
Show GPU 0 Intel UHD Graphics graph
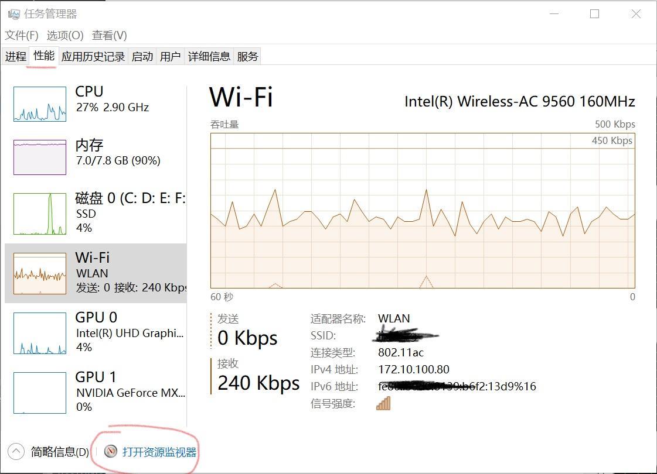point(40,334)
